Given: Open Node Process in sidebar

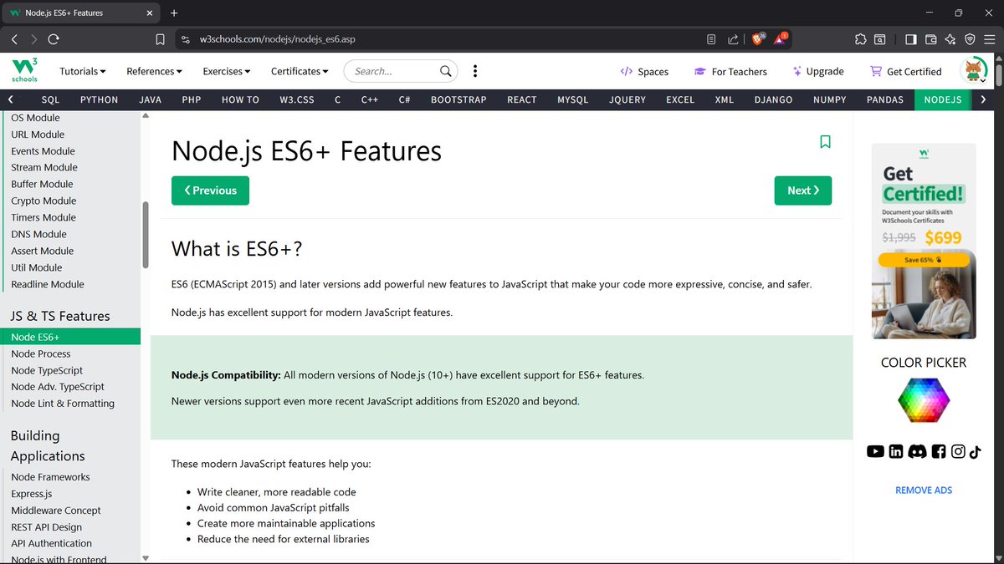Looking at the screenshot, I should 41,353.
